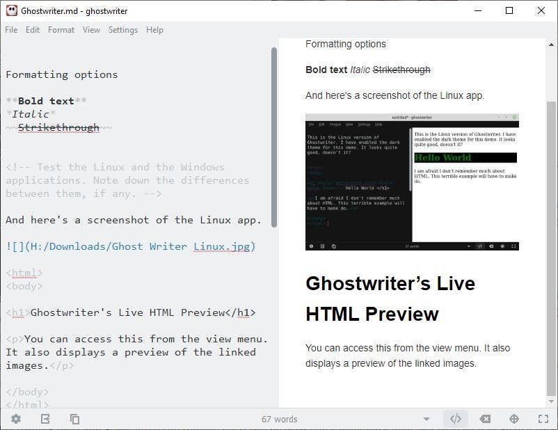Screen dimensions: 558x430
Task: Open the File menu
Action: point(11,30)
